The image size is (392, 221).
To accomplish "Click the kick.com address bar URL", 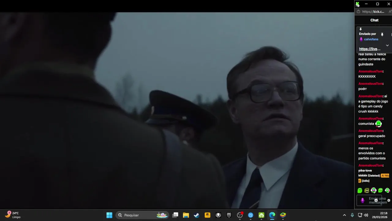I will (x=373, y=12).
